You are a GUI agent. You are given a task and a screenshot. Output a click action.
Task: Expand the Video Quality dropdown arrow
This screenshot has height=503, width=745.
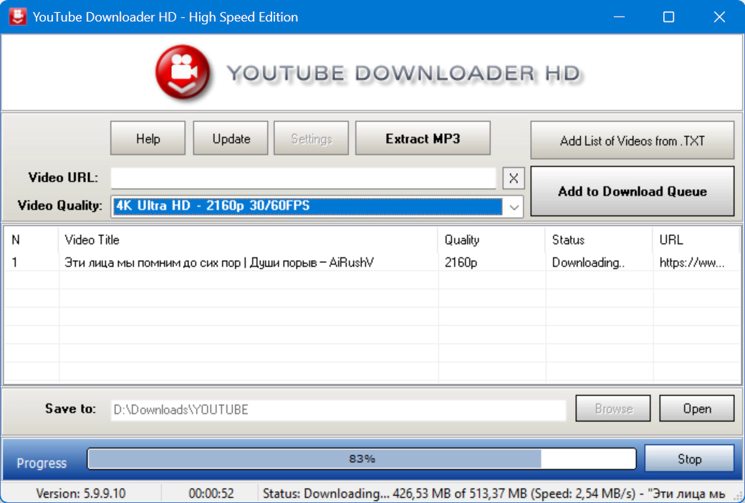click(x=514, y=206)
